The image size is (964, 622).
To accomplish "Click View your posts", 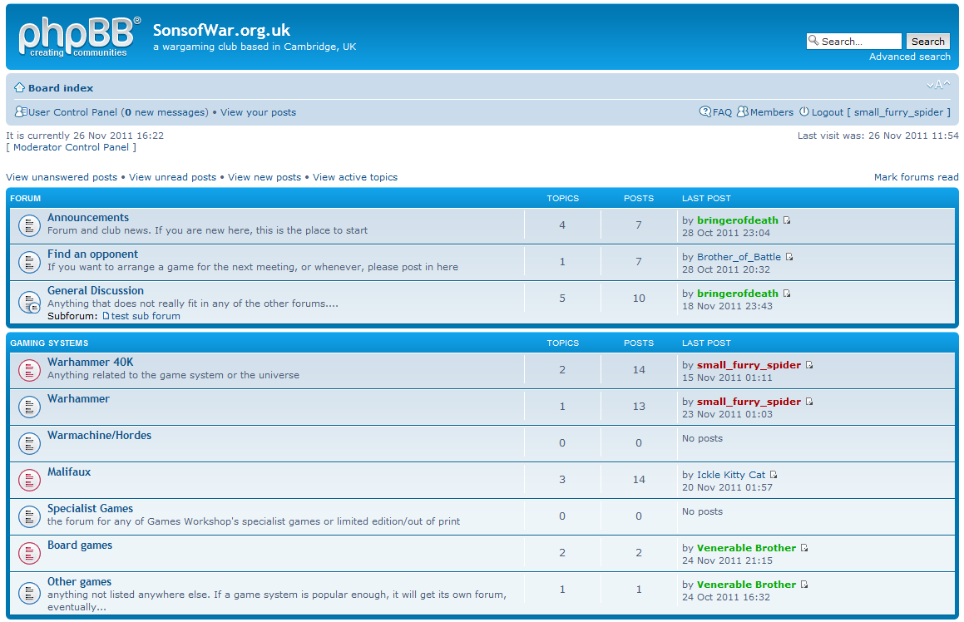I will [258, 112].
